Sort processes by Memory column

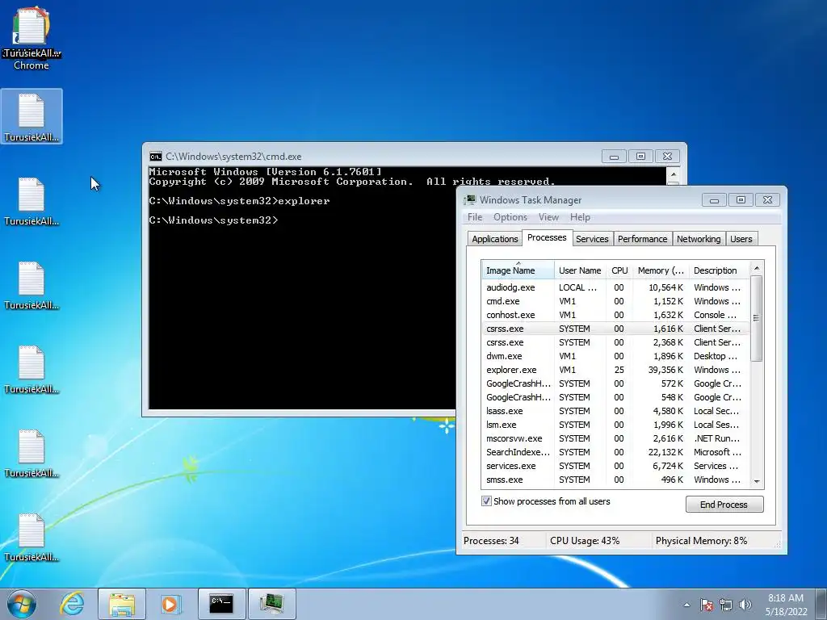click(661, 270)
